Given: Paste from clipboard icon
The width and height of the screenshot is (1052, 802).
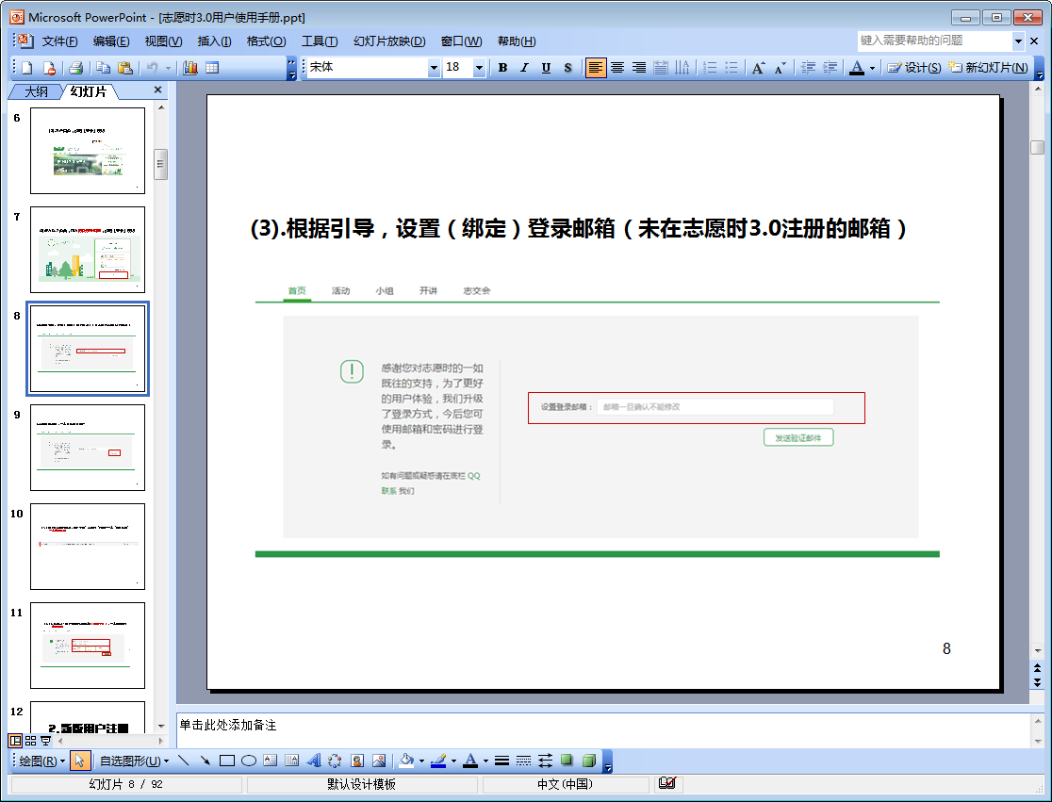Looking at the screenshot, I should (x=124, y=68).
